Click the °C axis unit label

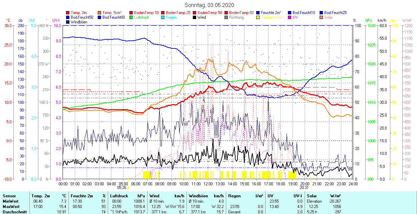8,20
